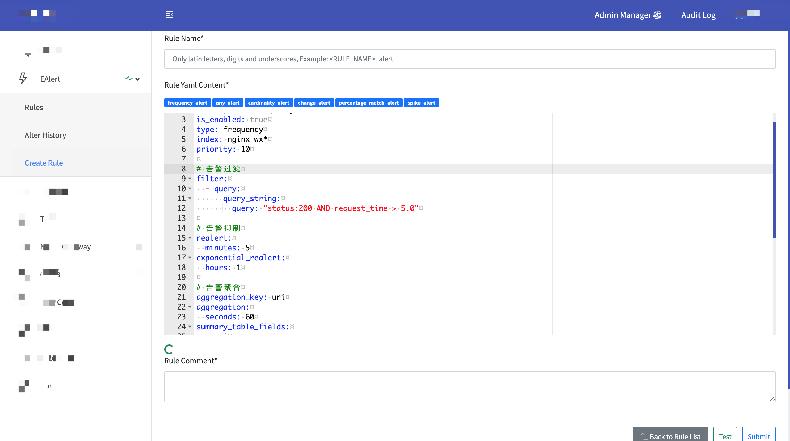Collapse the sidebar using the menu-fold icon
Screen dimensions: 790x441
pyautogui.click(x=169, y=14)
